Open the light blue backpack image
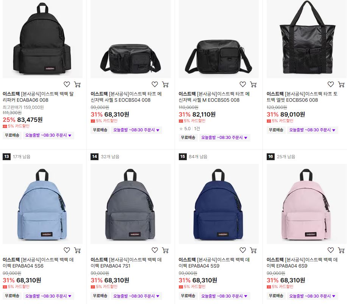The image size is (347, 304). tap(42, 204)
